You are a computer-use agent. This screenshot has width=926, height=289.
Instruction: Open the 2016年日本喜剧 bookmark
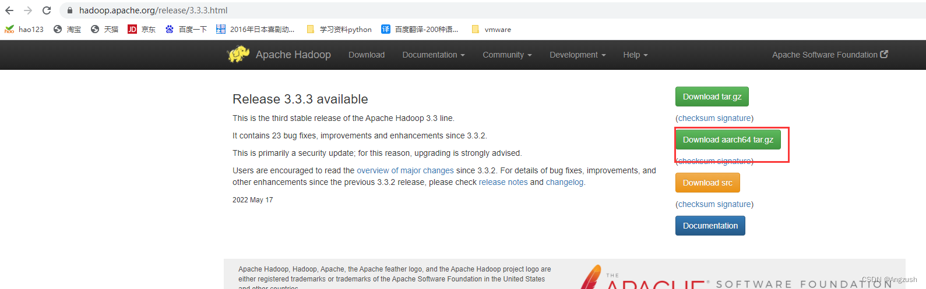click(255, 29)
